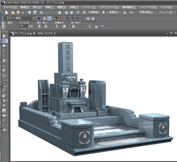Cancel script recording with blue X

[x=78, y=18]
